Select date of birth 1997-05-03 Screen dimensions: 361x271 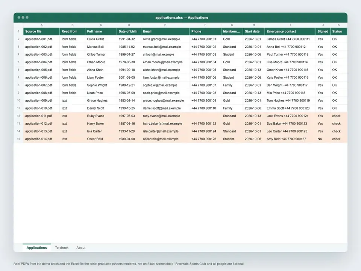click(x=129, y=116)
